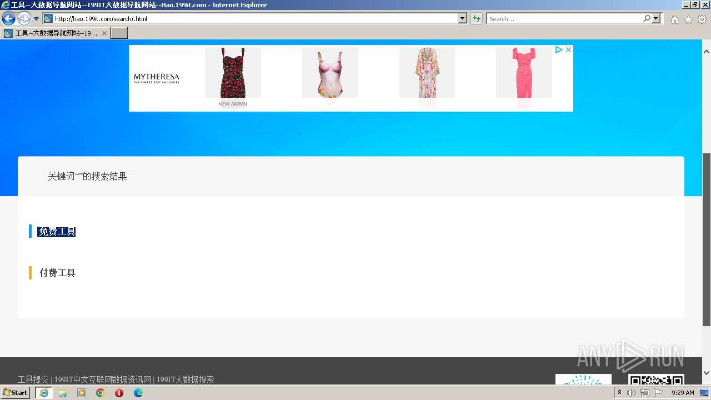Image resolution: width=711 pixels, height=400 pixels.
Task: Open the 工具提交 footer link
Action: click(x=33, y=380)
